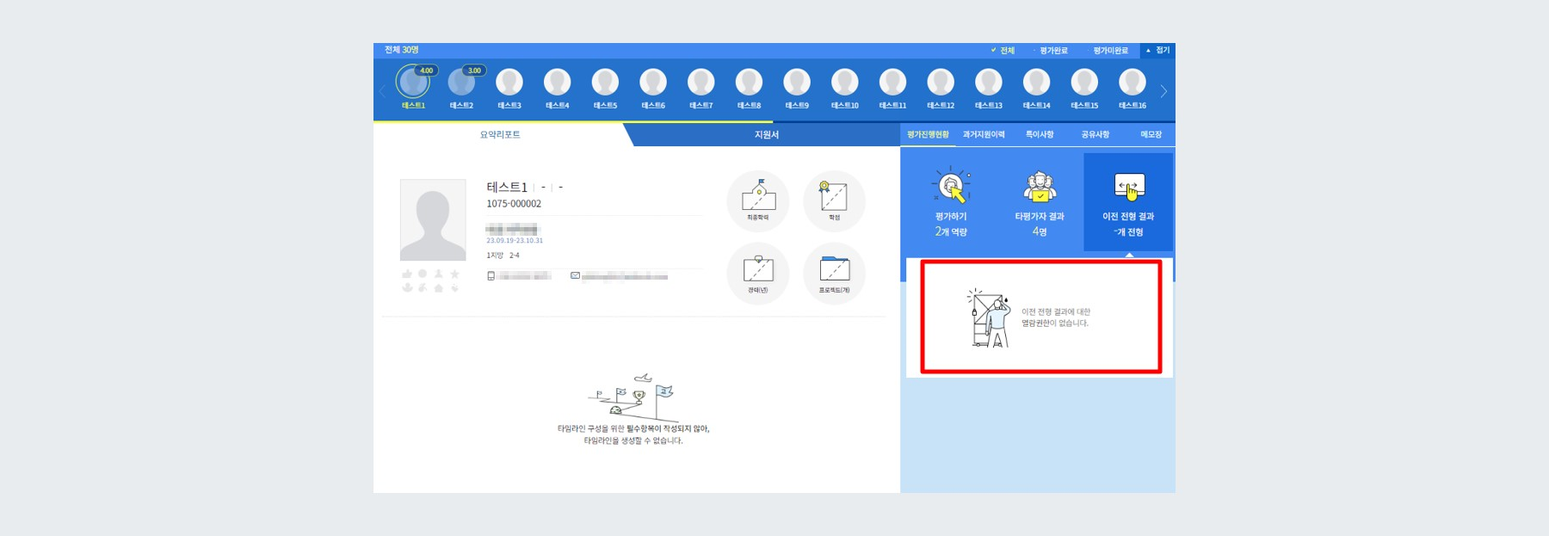Image resolution: width=1549 pixels, height=536 pixels.
Task: Collapse applicant strip with 접기
Action: [x=1157, y=51]
